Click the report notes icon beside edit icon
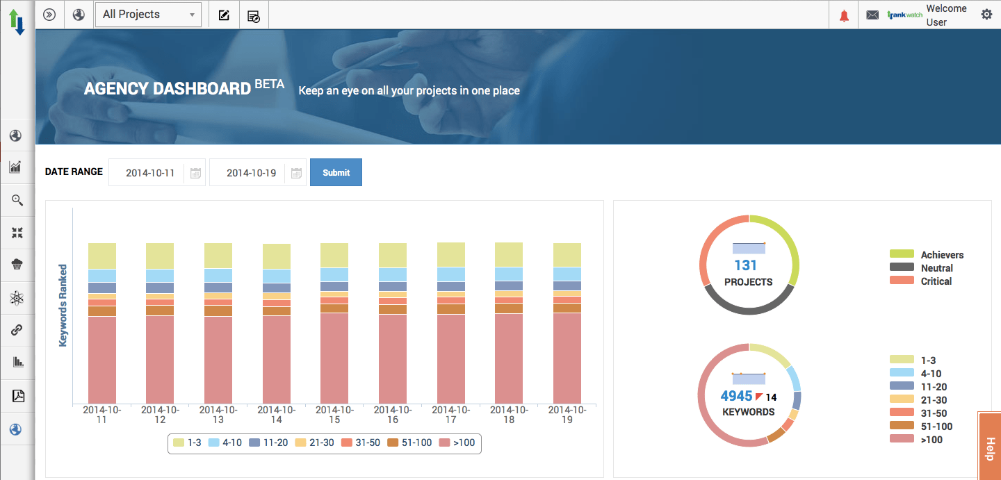 [254, 14]
